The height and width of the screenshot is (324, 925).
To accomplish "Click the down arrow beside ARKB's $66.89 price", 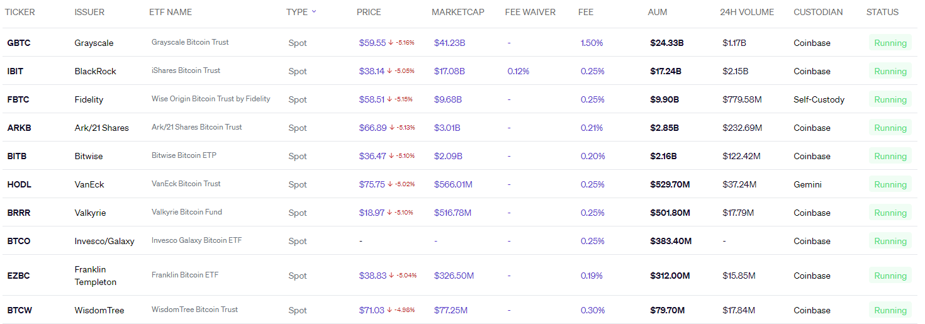I will pyautogui.click(x=391, y=128).
